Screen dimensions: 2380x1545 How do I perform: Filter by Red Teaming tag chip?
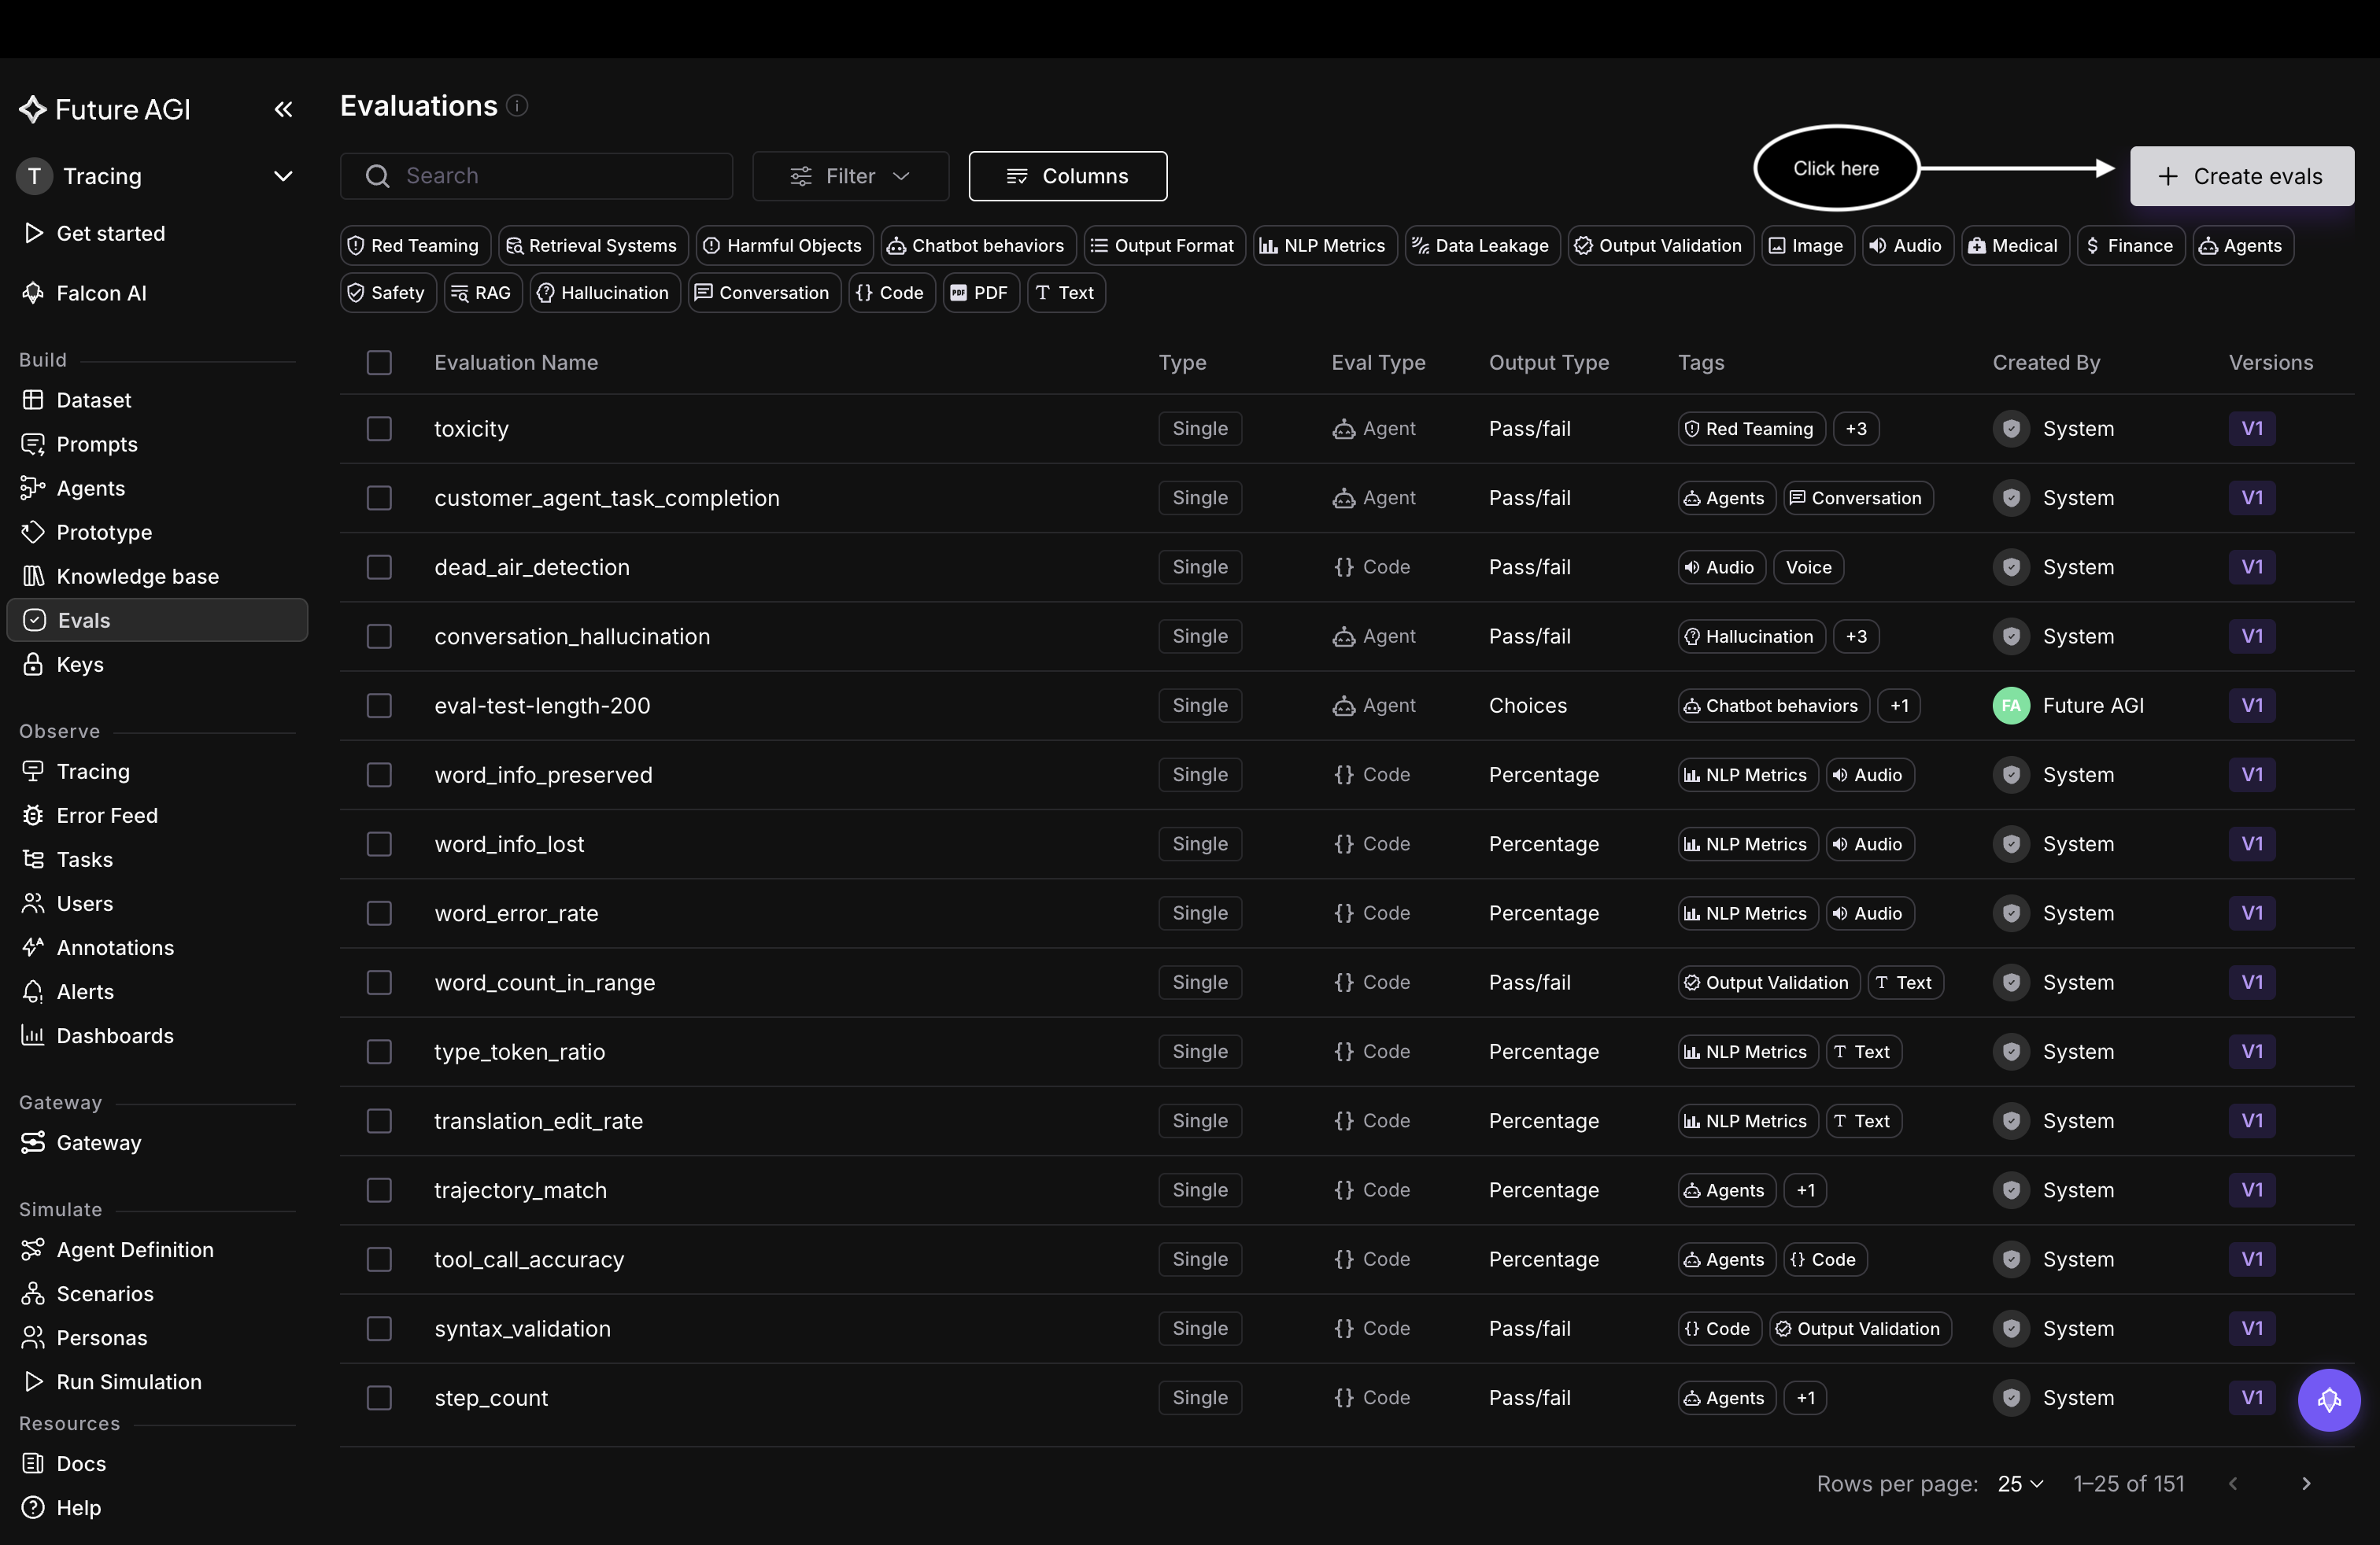tap(415, 246)
